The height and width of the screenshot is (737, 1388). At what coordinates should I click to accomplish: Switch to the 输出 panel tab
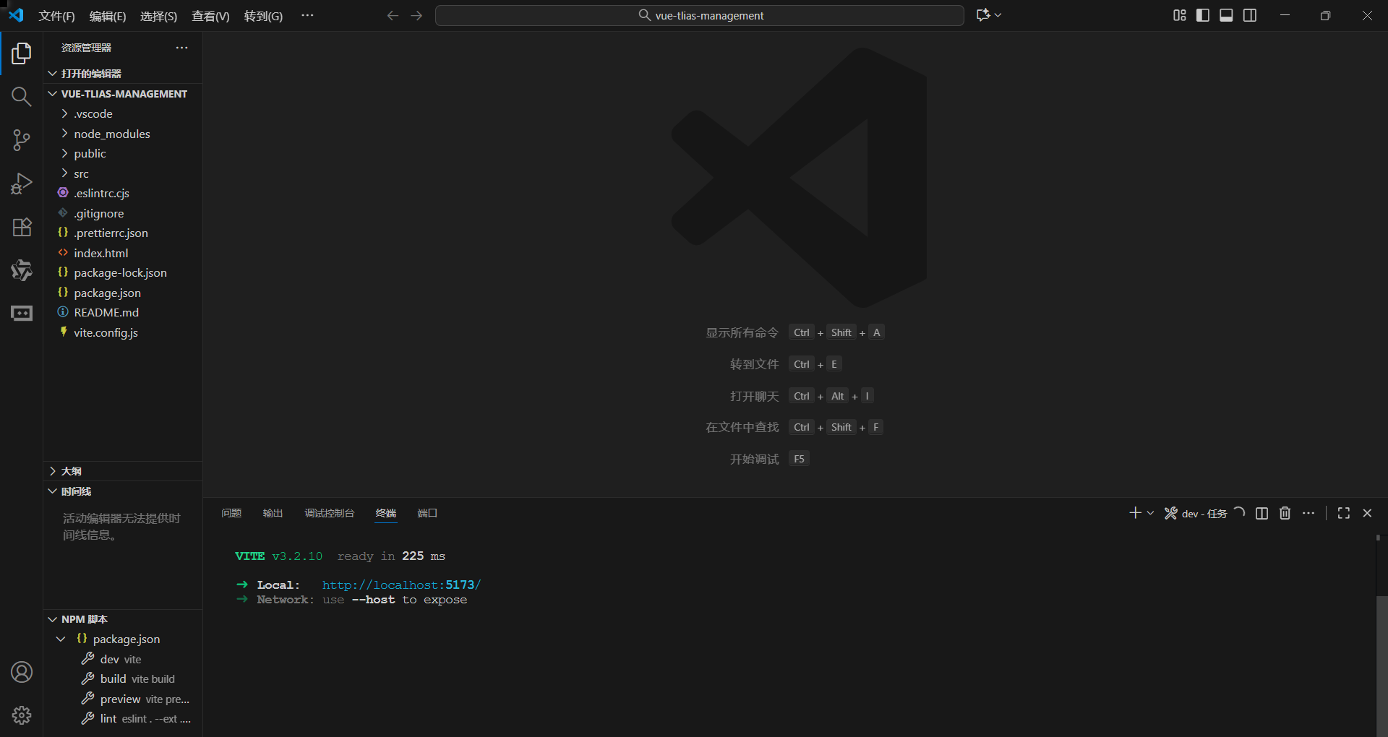pos(273,513)
